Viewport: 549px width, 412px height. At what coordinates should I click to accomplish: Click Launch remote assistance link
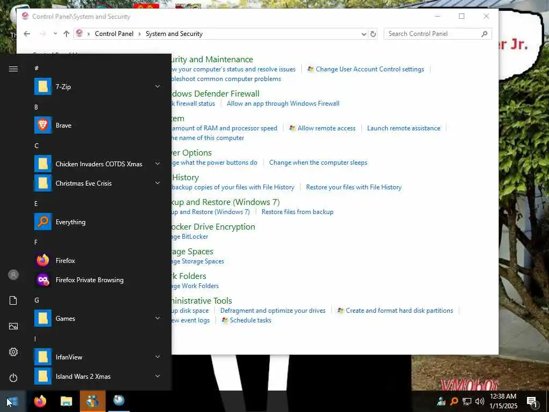[404, 128]
